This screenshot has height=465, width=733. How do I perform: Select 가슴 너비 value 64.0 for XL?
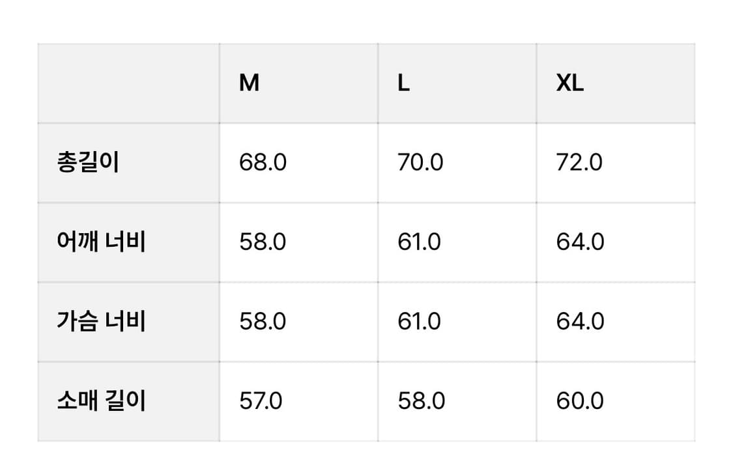[580, 322]
